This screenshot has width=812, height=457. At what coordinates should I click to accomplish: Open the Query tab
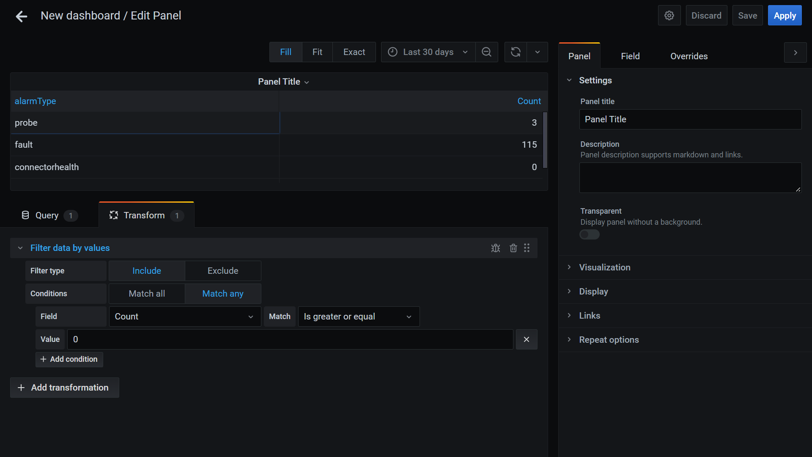[47, 215]
